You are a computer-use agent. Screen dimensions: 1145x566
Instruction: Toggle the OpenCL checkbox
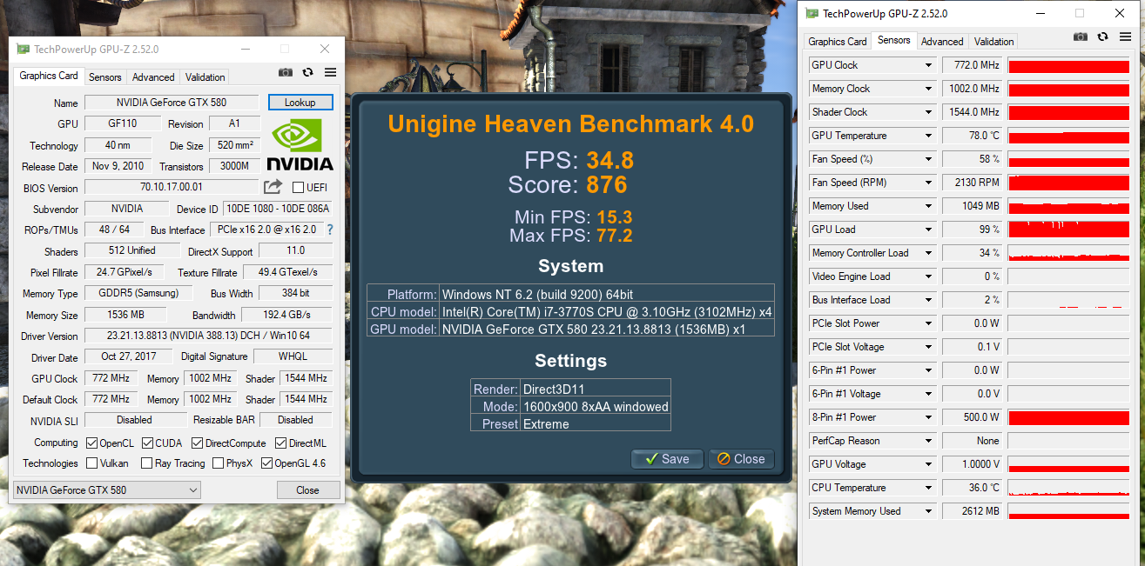[x=91, y=443]
